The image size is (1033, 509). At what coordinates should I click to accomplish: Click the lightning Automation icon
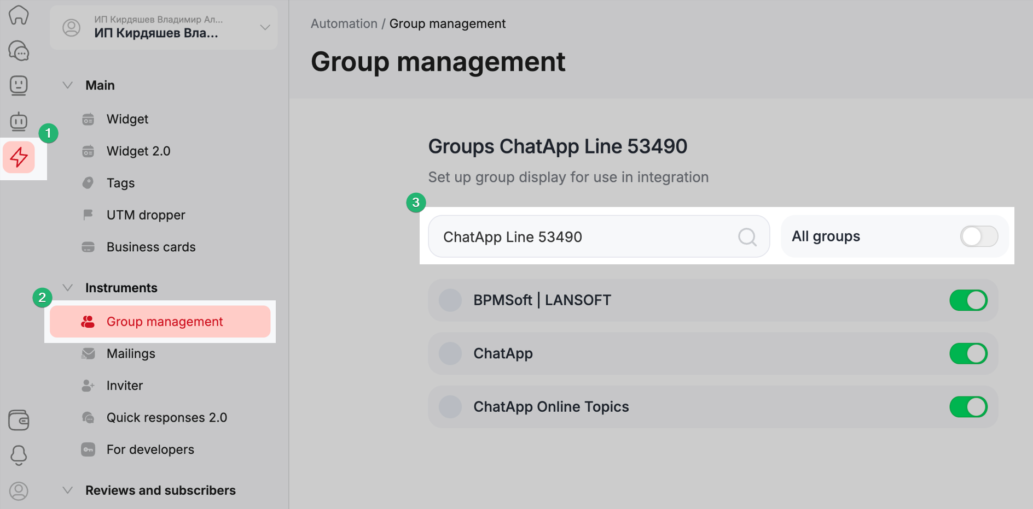point(19,157)
